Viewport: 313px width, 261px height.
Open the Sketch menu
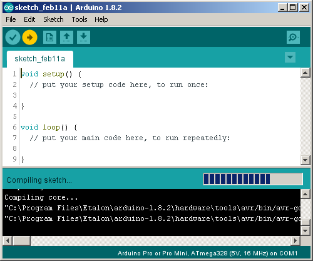(x=53, y=19)
